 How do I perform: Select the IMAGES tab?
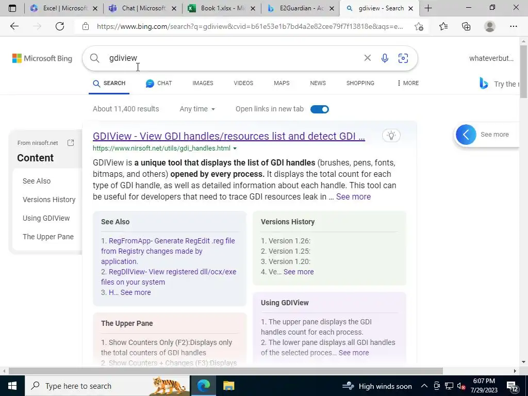[x=203, y=83]
